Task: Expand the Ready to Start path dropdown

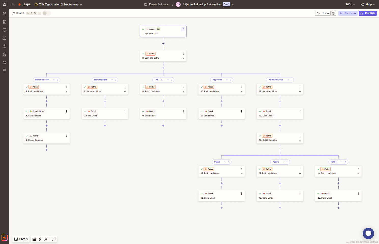Action: (x=54, y=80)
